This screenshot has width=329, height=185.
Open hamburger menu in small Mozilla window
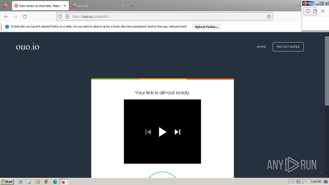point(323,11)
